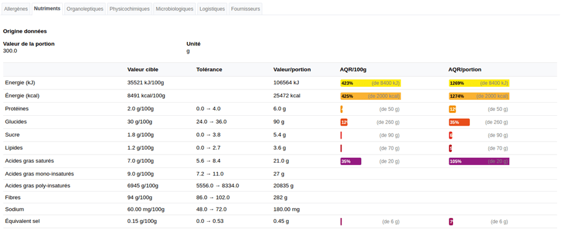Click the Glucides tolerance 24.0 → 36.0
The image size is (564, 231).
tap(211, 122)
